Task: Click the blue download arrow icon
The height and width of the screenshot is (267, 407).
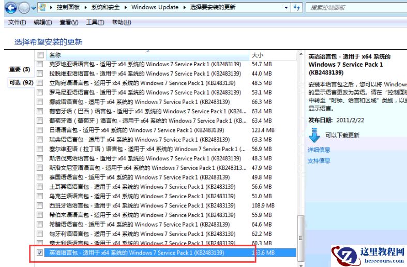Action: [x=314, y=135]
